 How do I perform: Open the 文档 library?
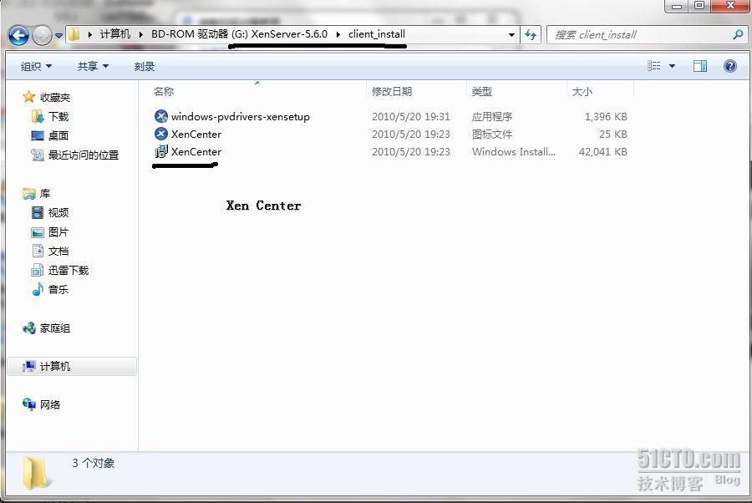58,251
